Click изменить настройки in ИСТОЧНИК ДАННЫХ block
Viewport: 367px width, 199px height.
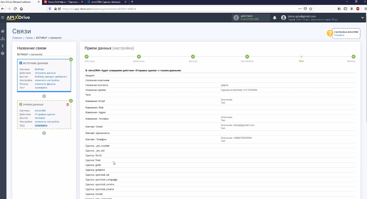(47, 80)
